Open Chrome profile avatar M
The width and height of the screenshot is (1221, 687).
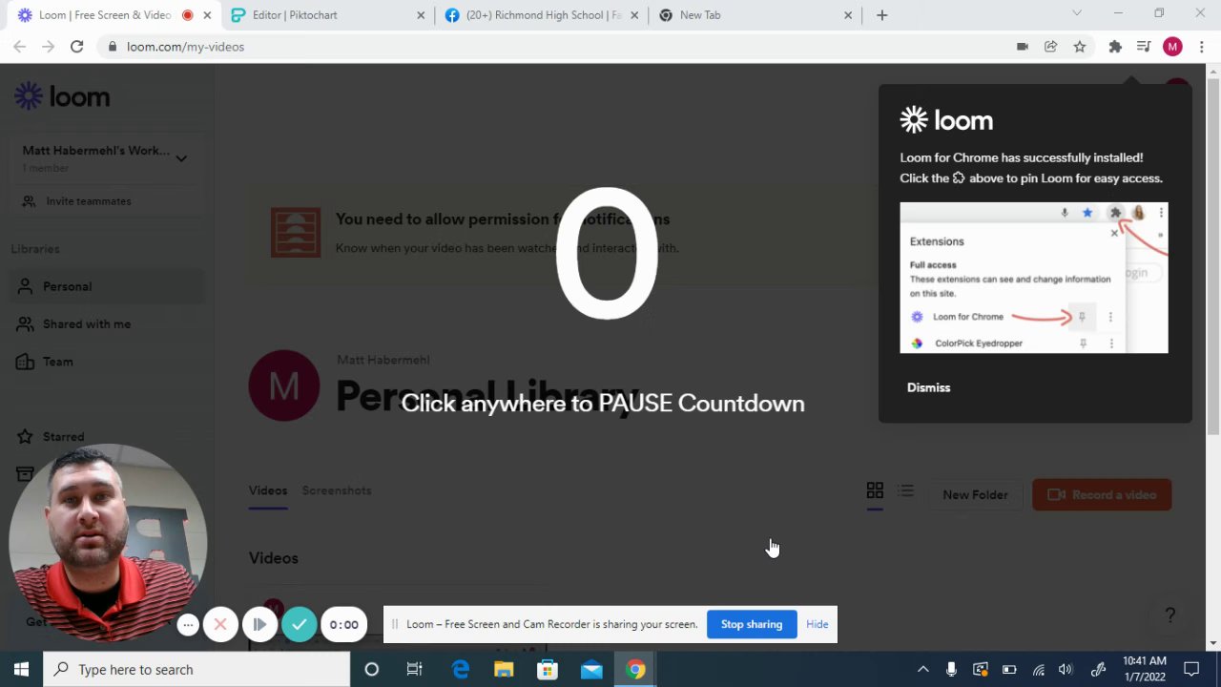point(1172,46)
